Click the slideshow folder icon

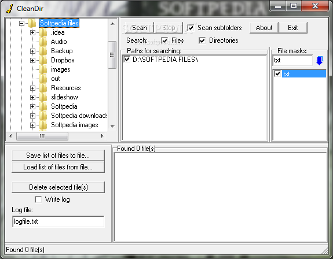pos(43,97)
